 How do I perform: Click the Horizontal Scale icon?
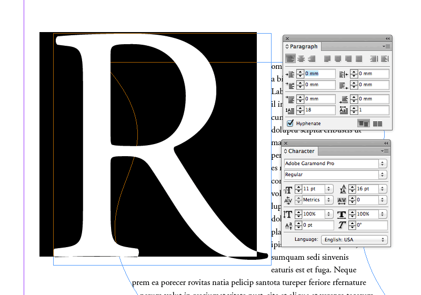342,215
